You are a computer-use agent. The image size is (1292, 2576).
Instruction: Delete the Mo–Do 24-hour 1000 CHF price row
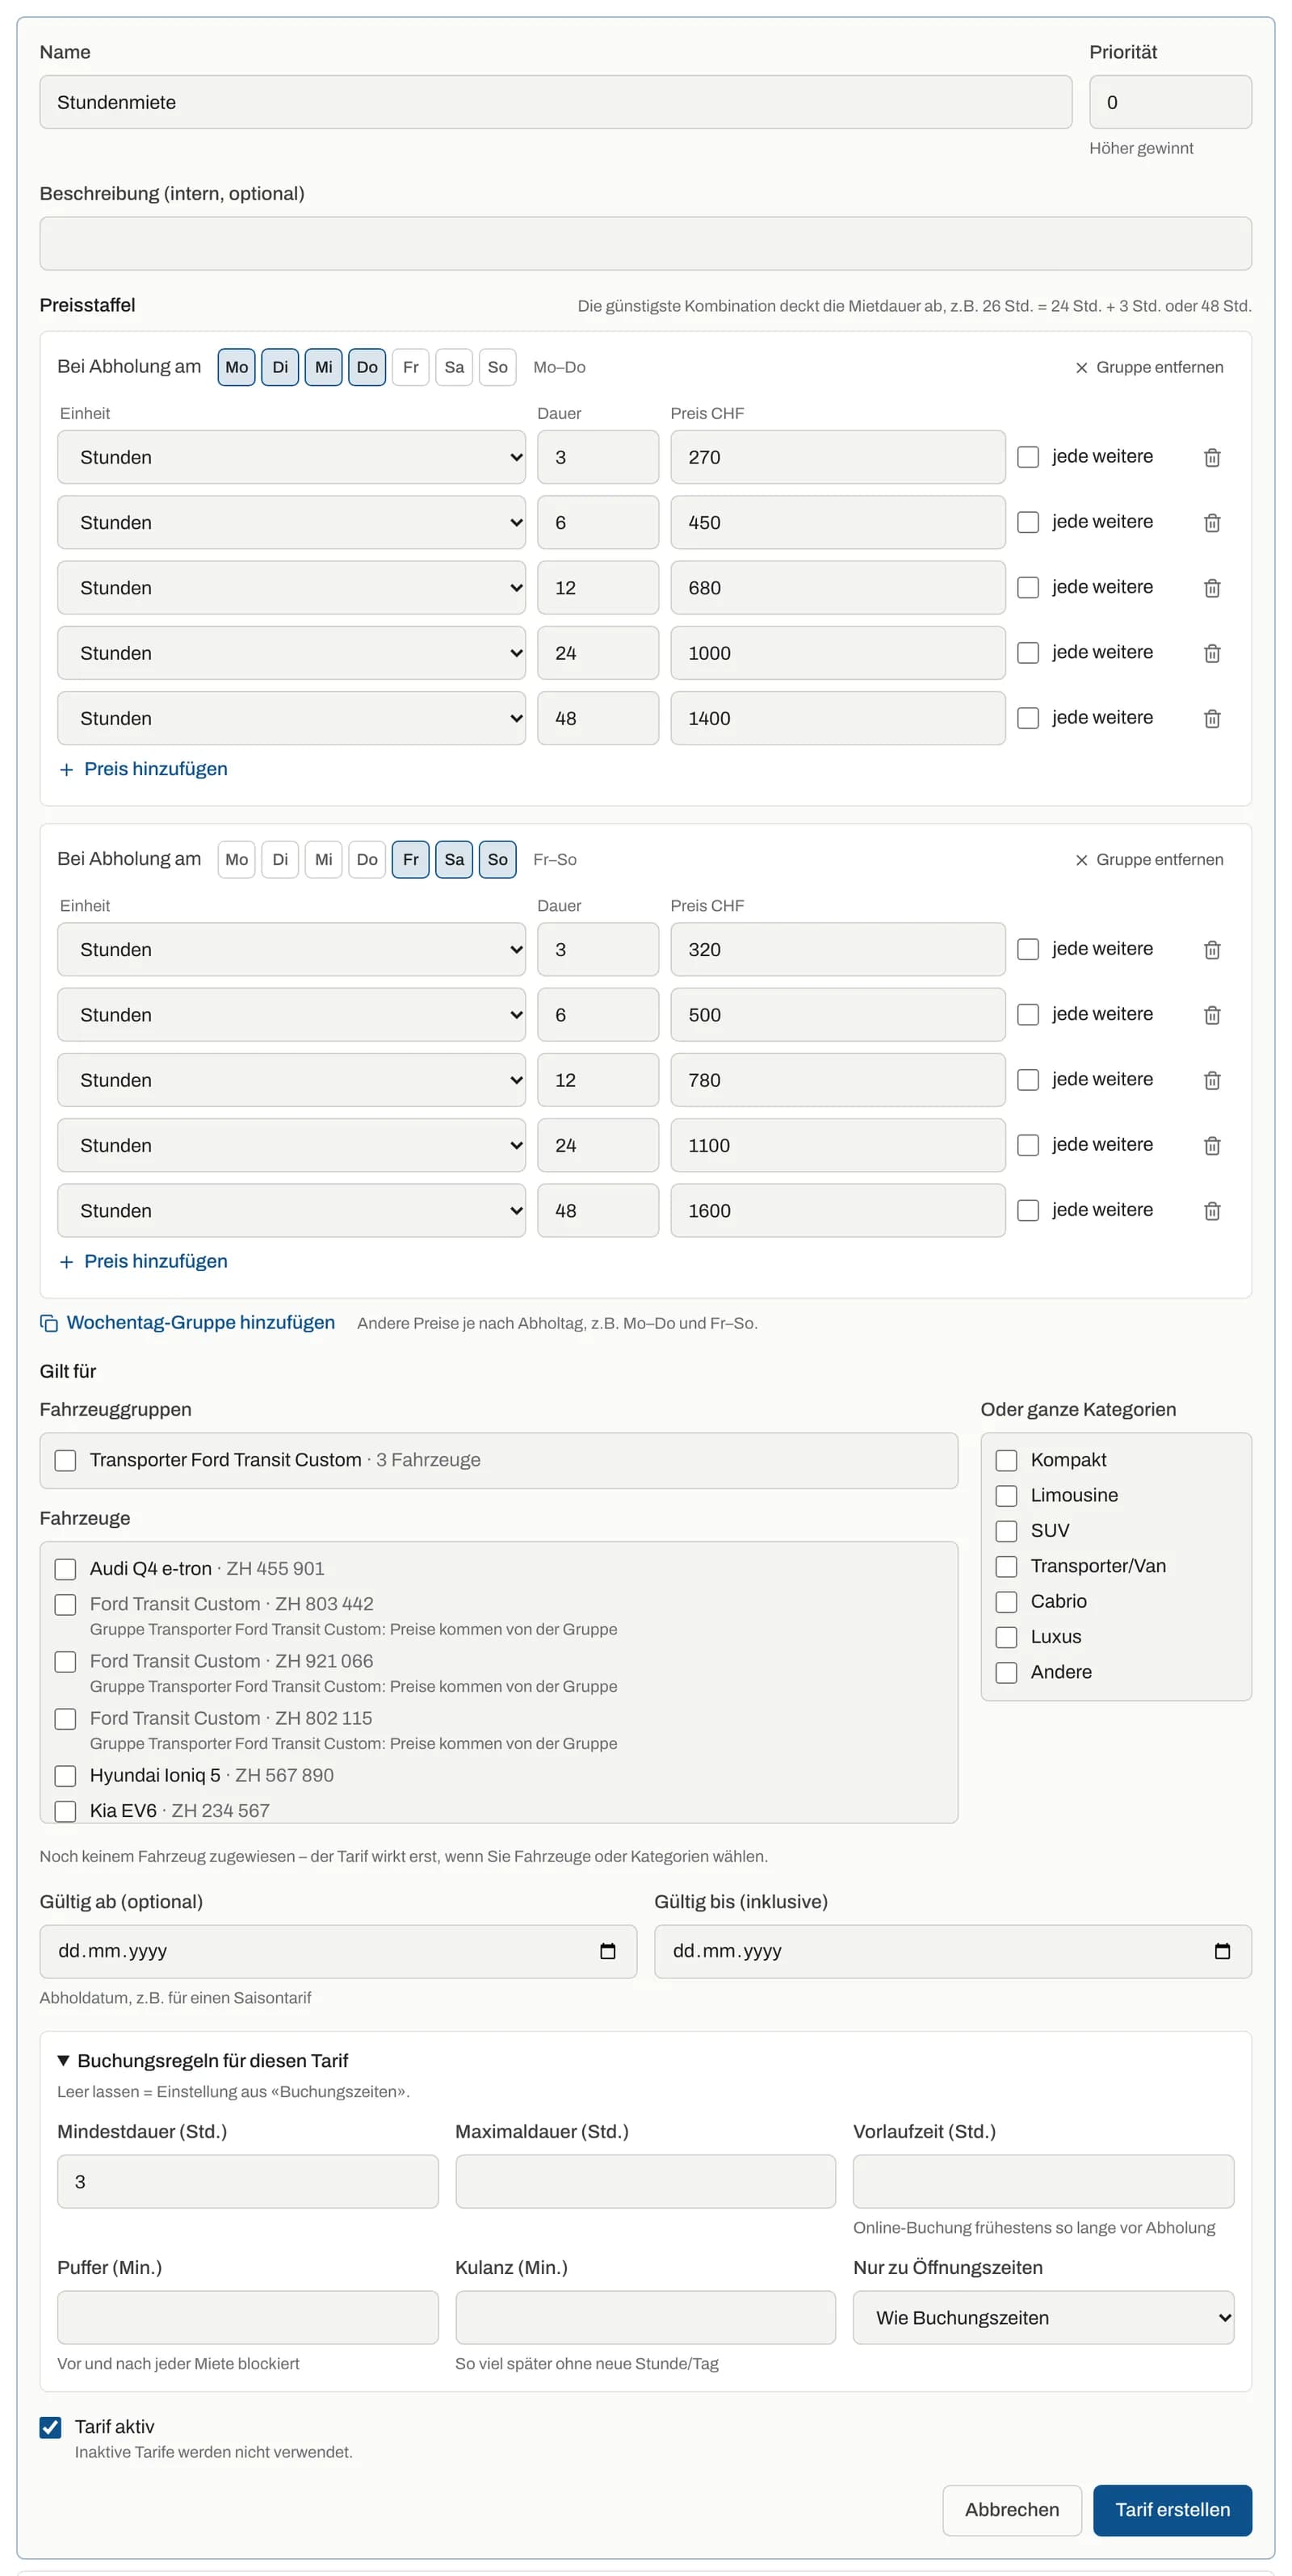click(1211, 653)
